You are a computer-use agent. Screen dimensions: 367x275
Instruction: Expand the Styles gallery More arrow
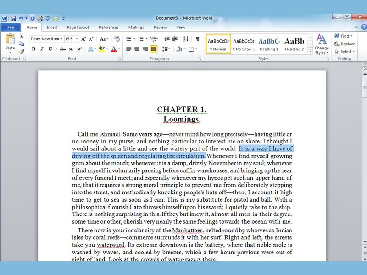(311, 51)
